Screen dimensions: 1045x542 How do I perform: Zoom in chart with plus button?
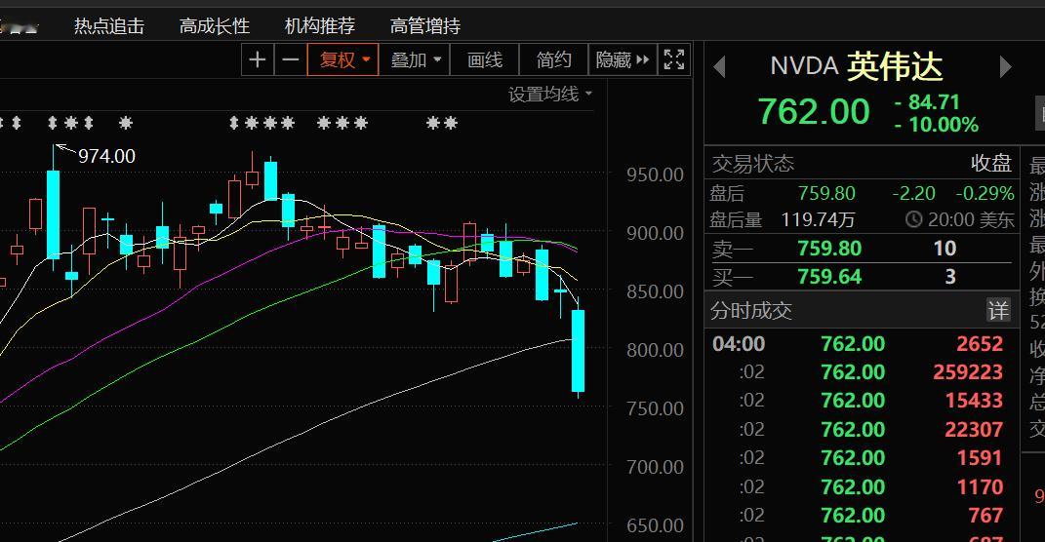click(258, 59)
